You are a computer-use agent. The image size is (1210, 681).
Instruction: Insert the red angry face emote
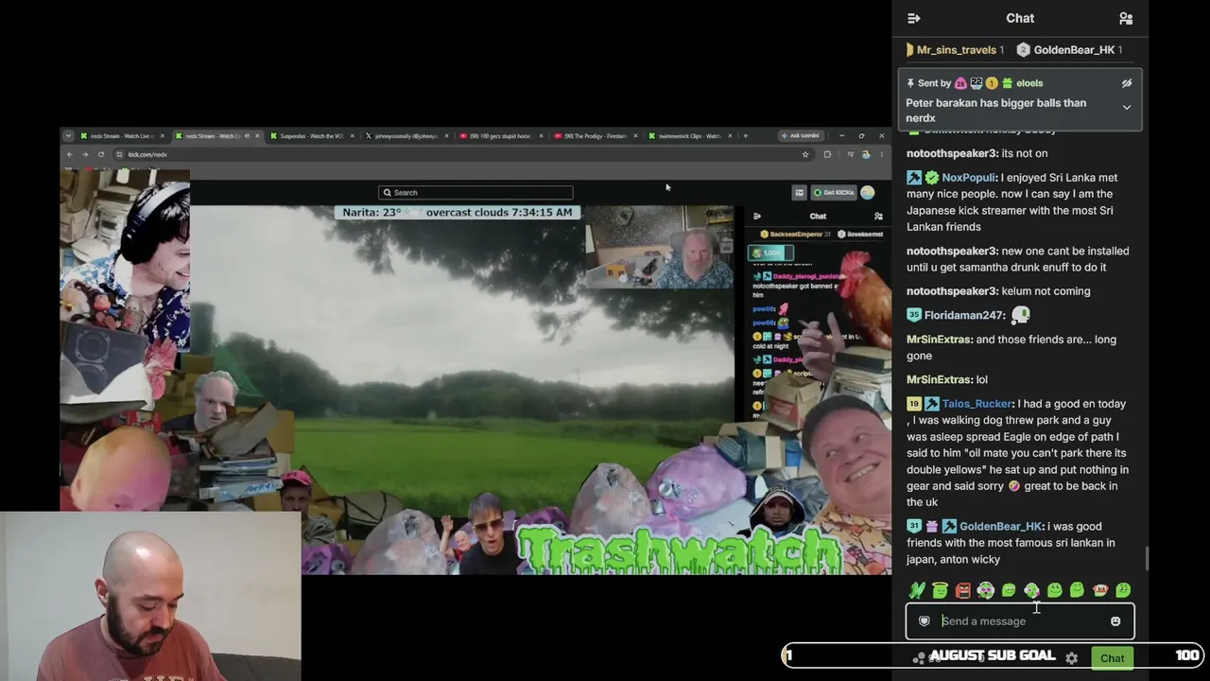[962, 590]
